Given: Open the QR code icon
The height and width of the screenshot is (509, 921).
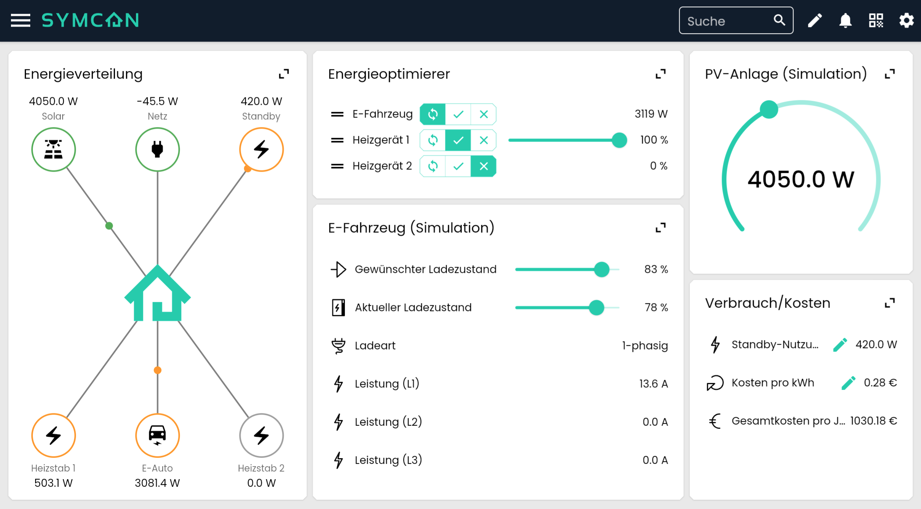Looking at the screenshot, I should (876, 20).
